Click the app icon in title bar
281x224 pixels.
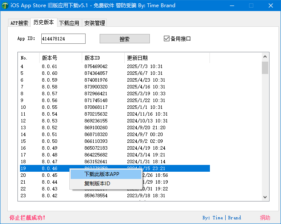5,6
